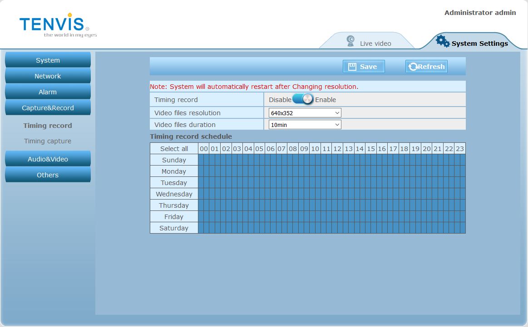Open the Audio&Video settings menu
The width and height of the screenshot is (528, 327).
coord(48,159)
